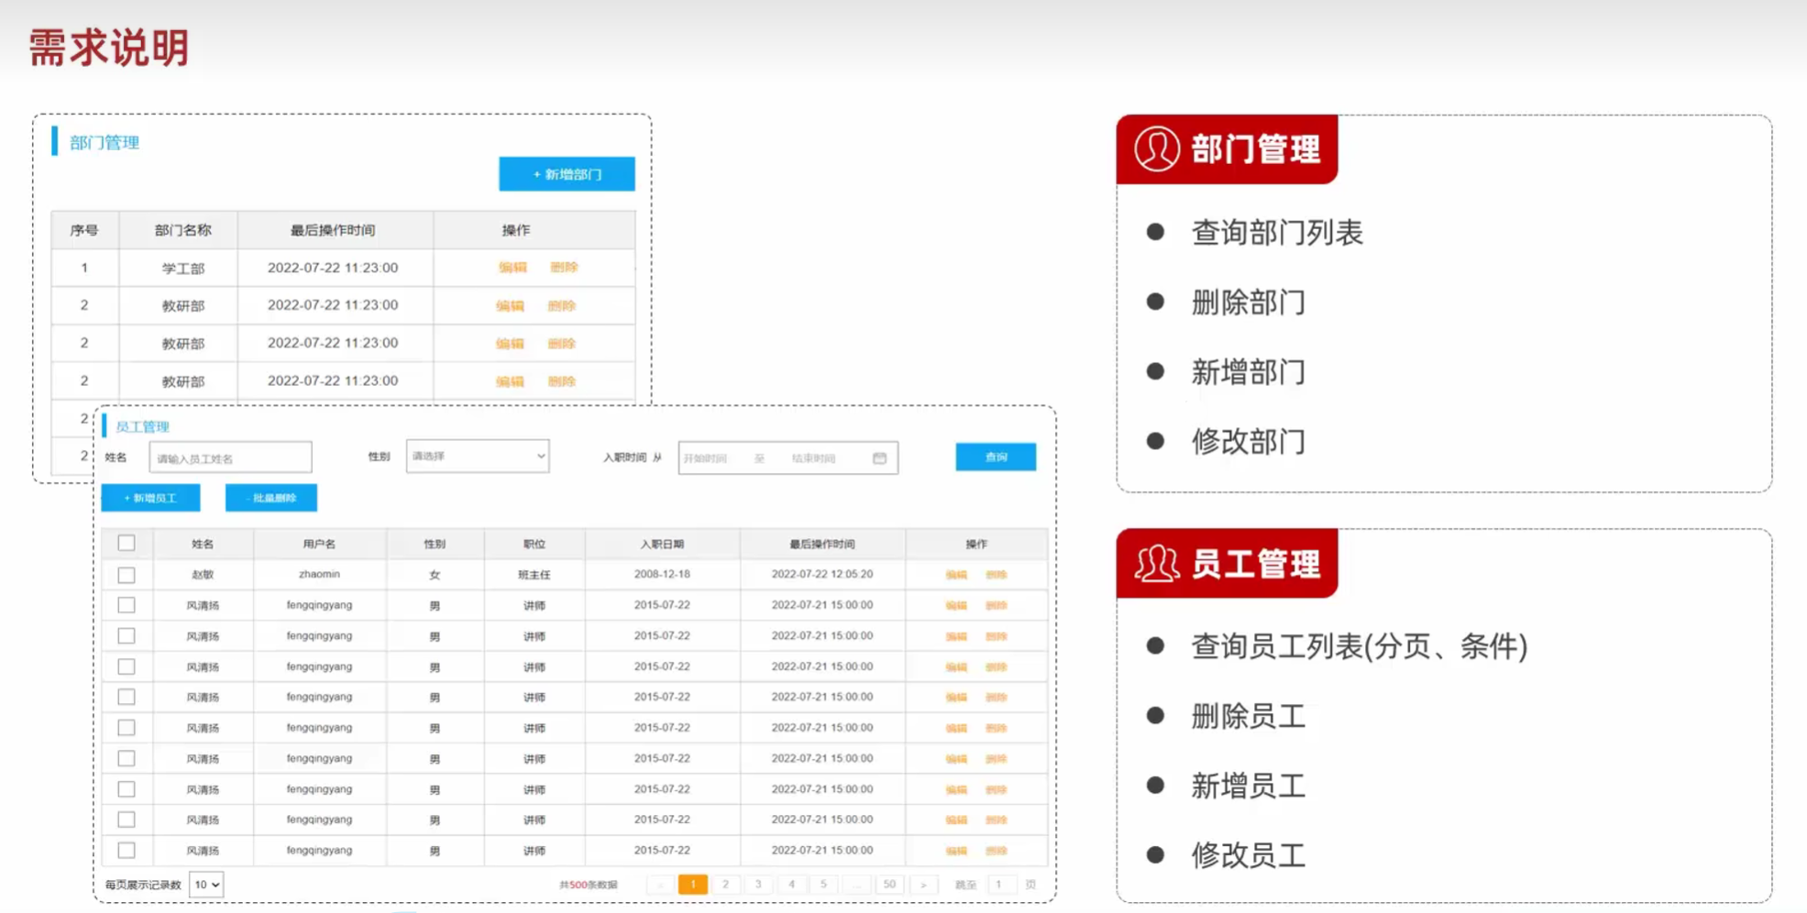Click the 查询 search button
The image size is (1807, 913).
[996, 456]
